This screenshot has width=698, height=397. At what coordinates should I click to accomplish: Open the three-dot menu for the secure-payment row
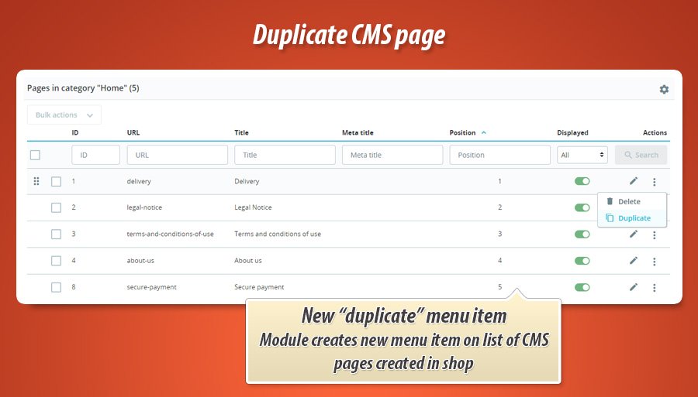point(654,288)
